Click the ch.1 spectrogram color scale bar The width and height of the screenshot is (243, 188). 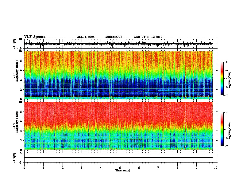[222, 79]
